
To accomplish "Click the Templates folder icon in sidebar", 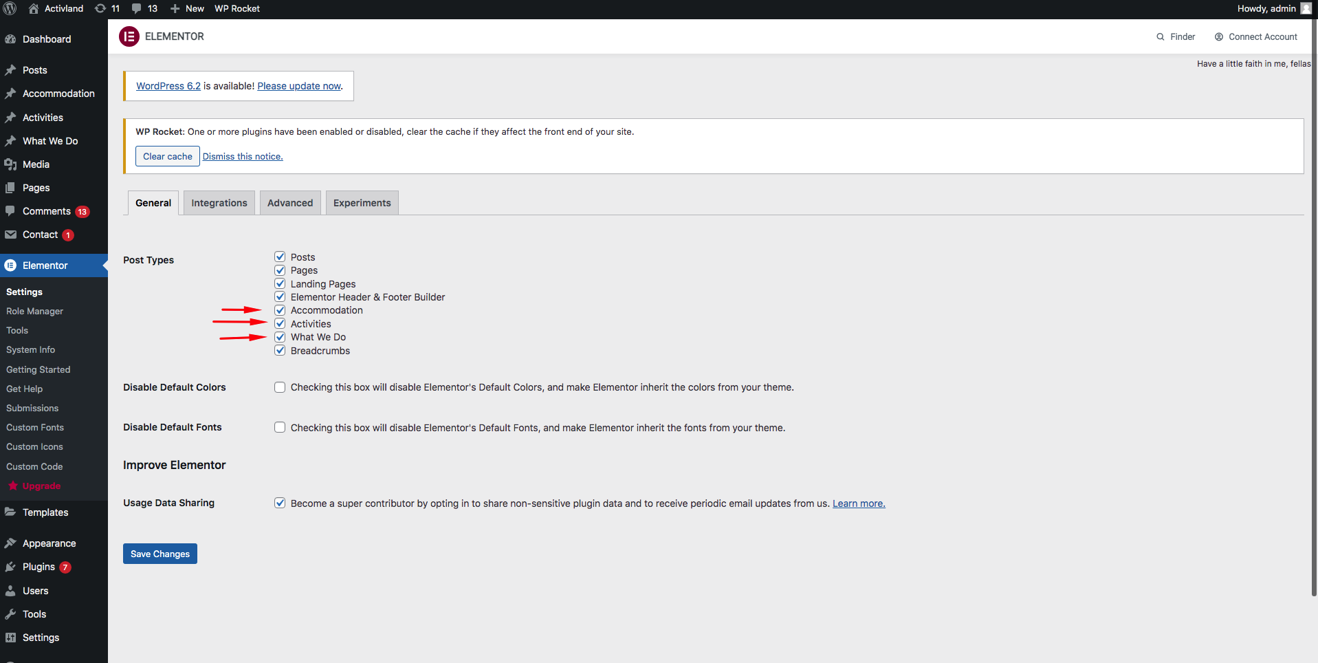I will pyautogui.click(x=10, y=512).
